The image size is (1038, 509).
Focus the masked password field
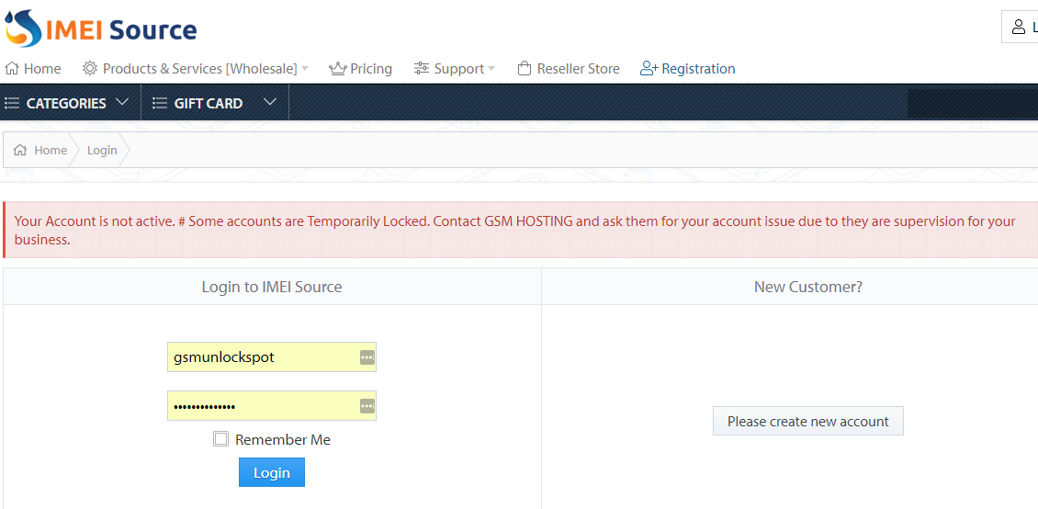point(271,406)
